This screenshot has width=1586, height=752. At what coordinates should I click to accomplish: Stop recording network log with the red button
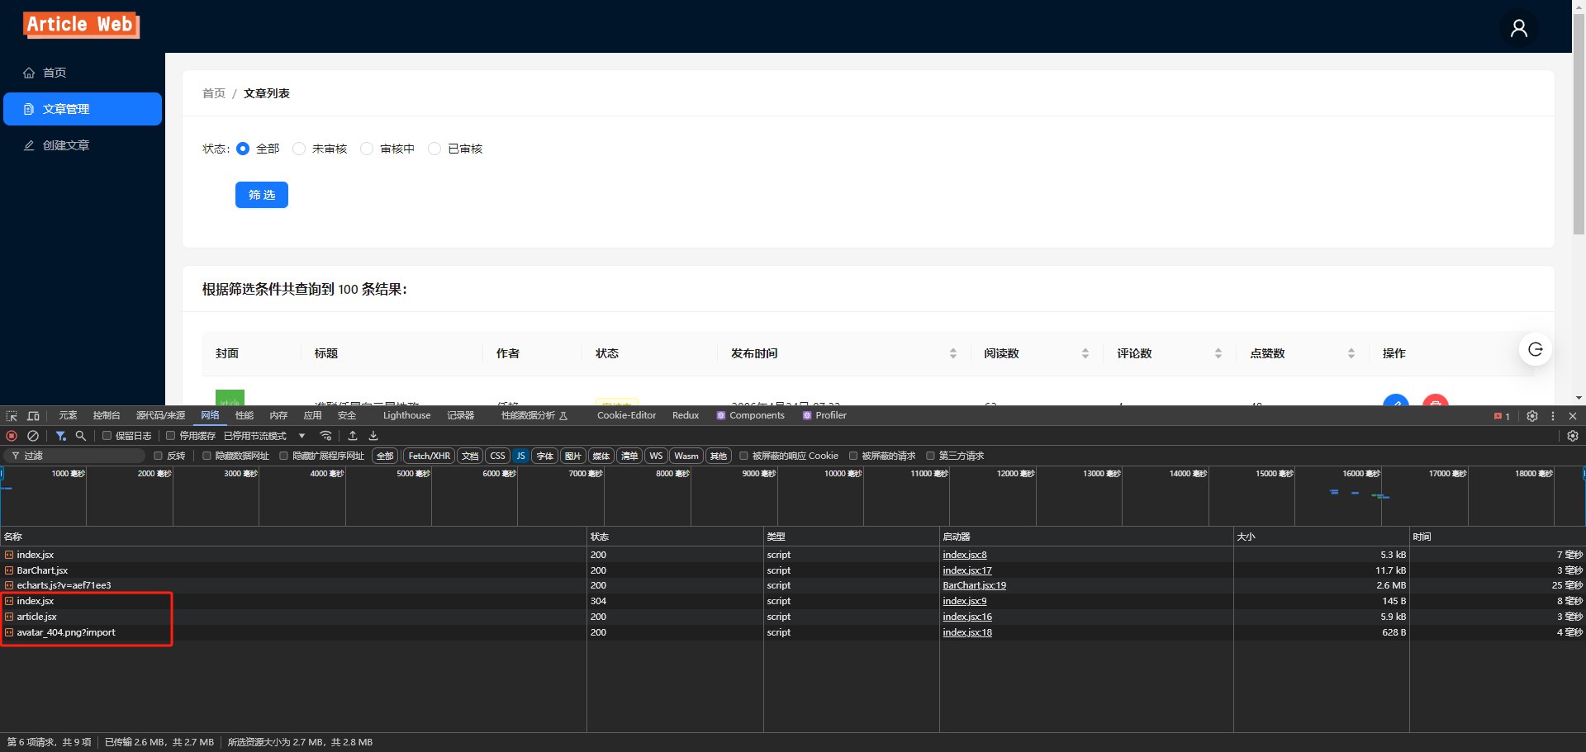point(12,436)
